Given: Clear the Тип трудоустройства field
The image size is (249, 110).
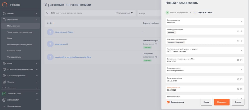Looking at the screenshot, I should coord(238,31).
